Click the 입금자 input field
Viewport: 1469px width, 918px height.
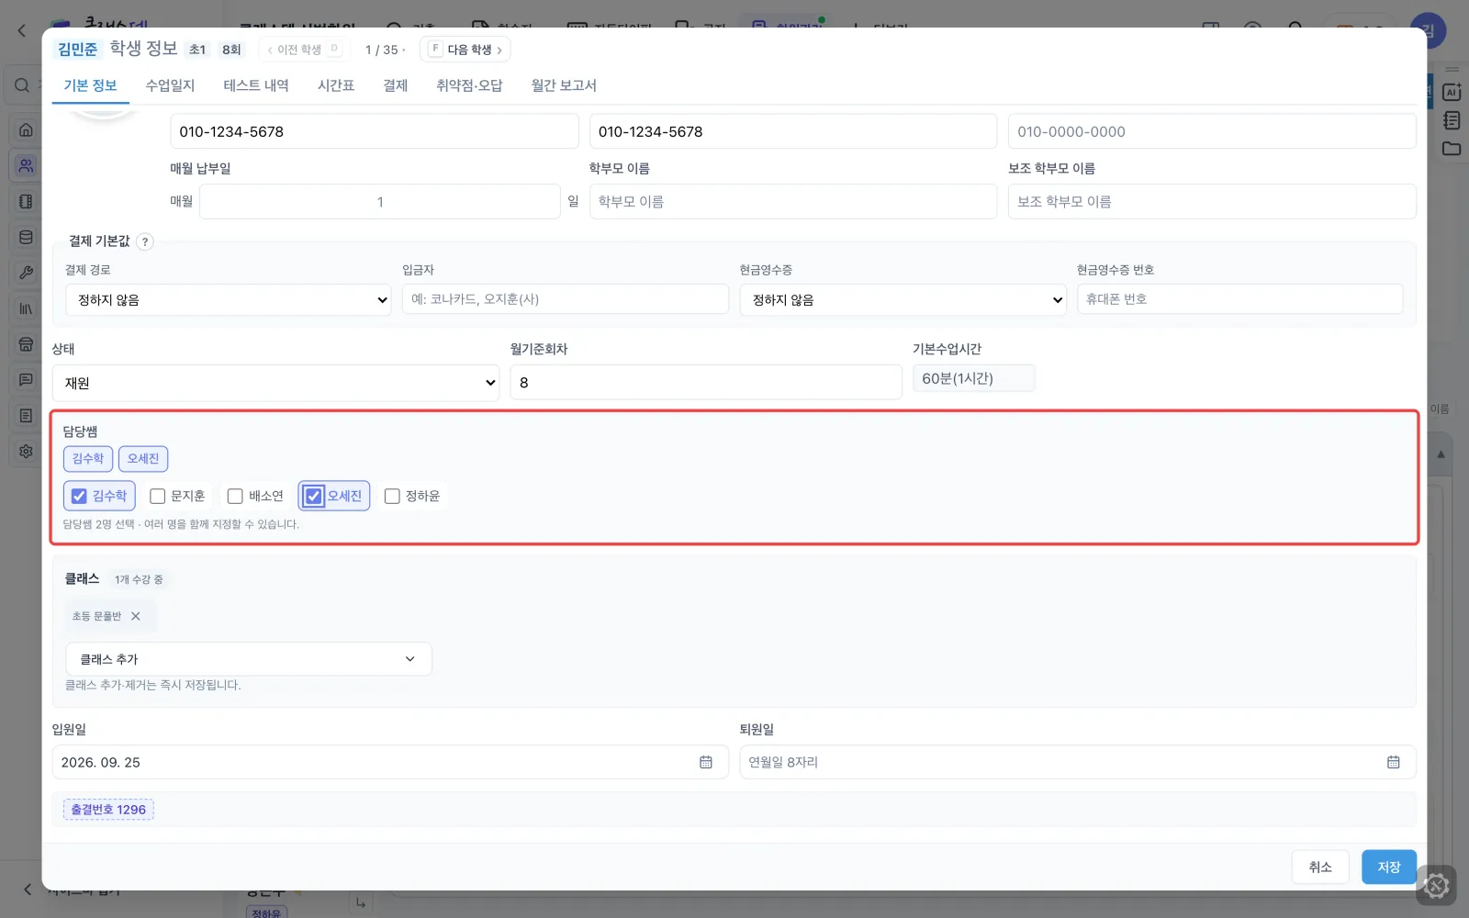point(566,299)
